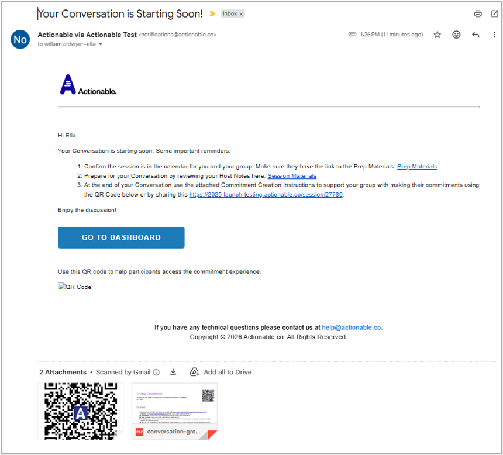Remove the Inbox label from the email
Screen dimensions: 503x455
click(x=241, y=14)
